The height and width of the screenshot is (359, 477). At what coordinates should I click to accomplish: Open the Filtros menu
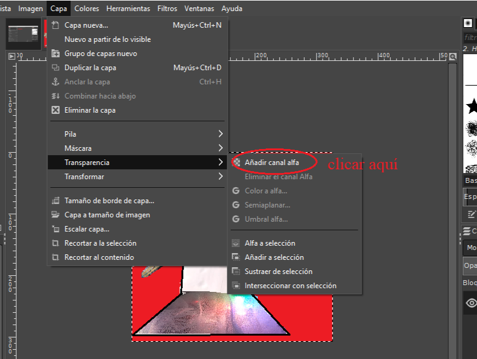click(167, 9)
